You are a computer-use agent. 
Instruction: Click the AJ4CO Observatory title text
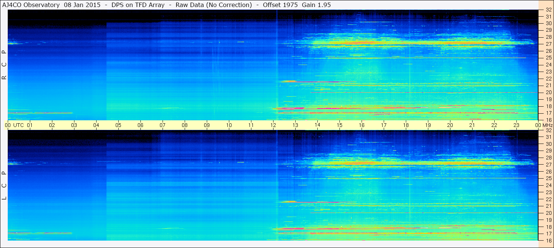(x=32, y=5)
